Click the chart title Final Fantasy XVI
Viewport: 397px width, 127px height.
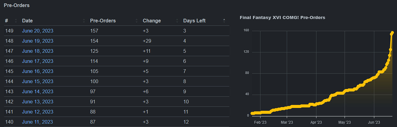[282, 17]
